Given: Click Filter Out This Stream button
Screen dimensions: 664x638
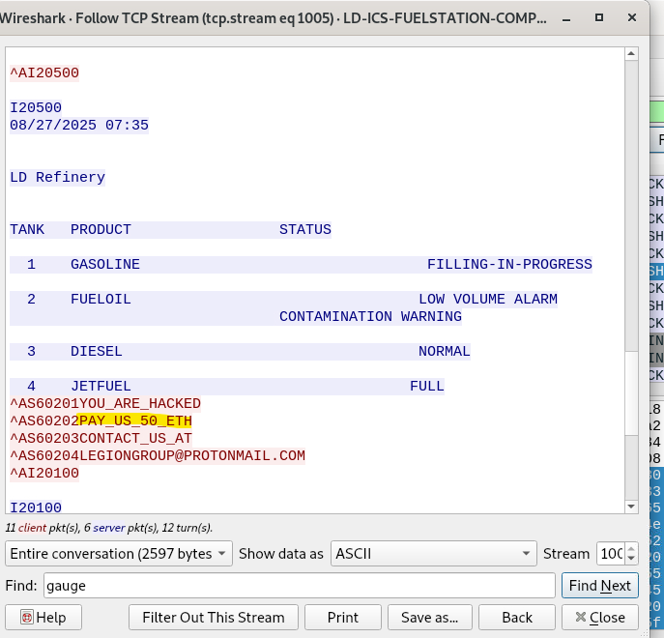Looking at the screenshot, I should tap(213, 618).
